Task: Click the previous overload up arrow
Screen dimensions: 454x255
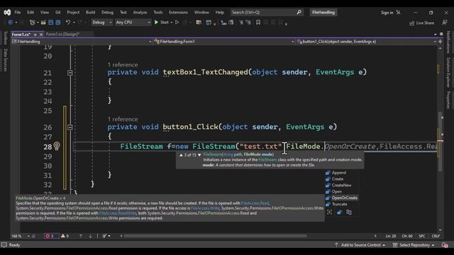Action: (x=181, y=155)
